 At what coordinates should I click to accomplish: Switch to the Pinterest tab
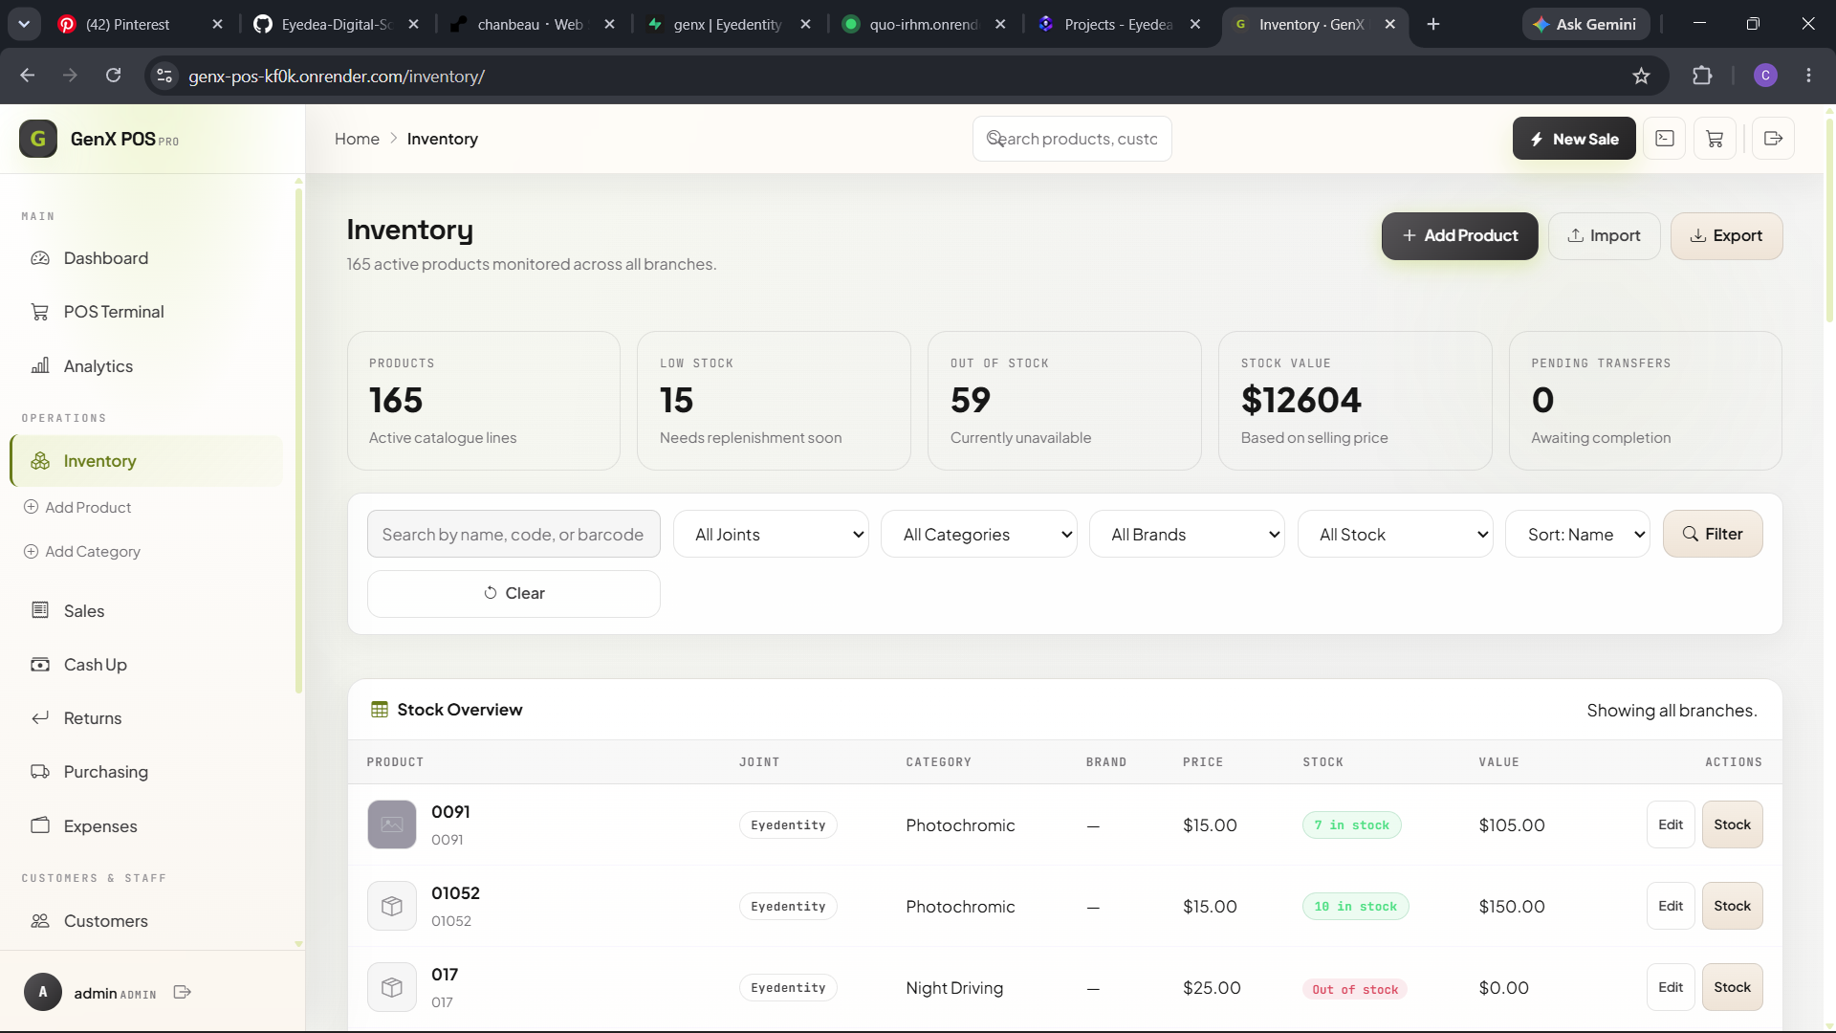[x=127, y=24]
